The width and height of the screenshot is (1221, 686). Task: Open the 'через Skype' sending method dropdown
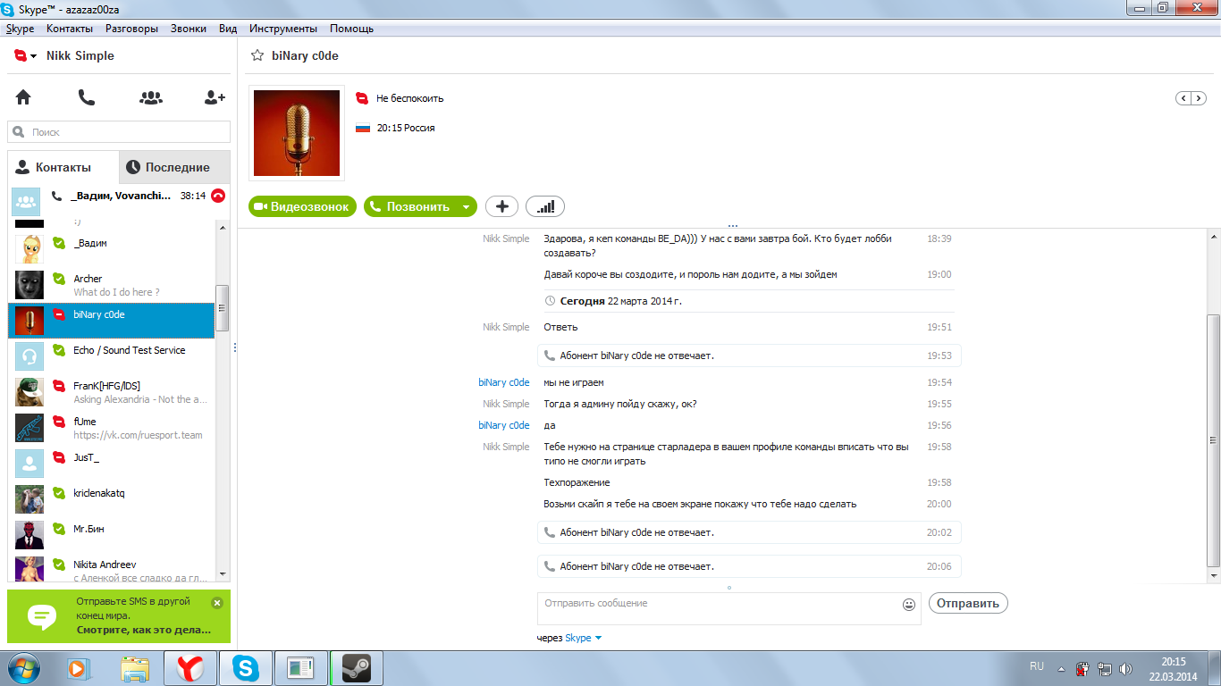584,638
